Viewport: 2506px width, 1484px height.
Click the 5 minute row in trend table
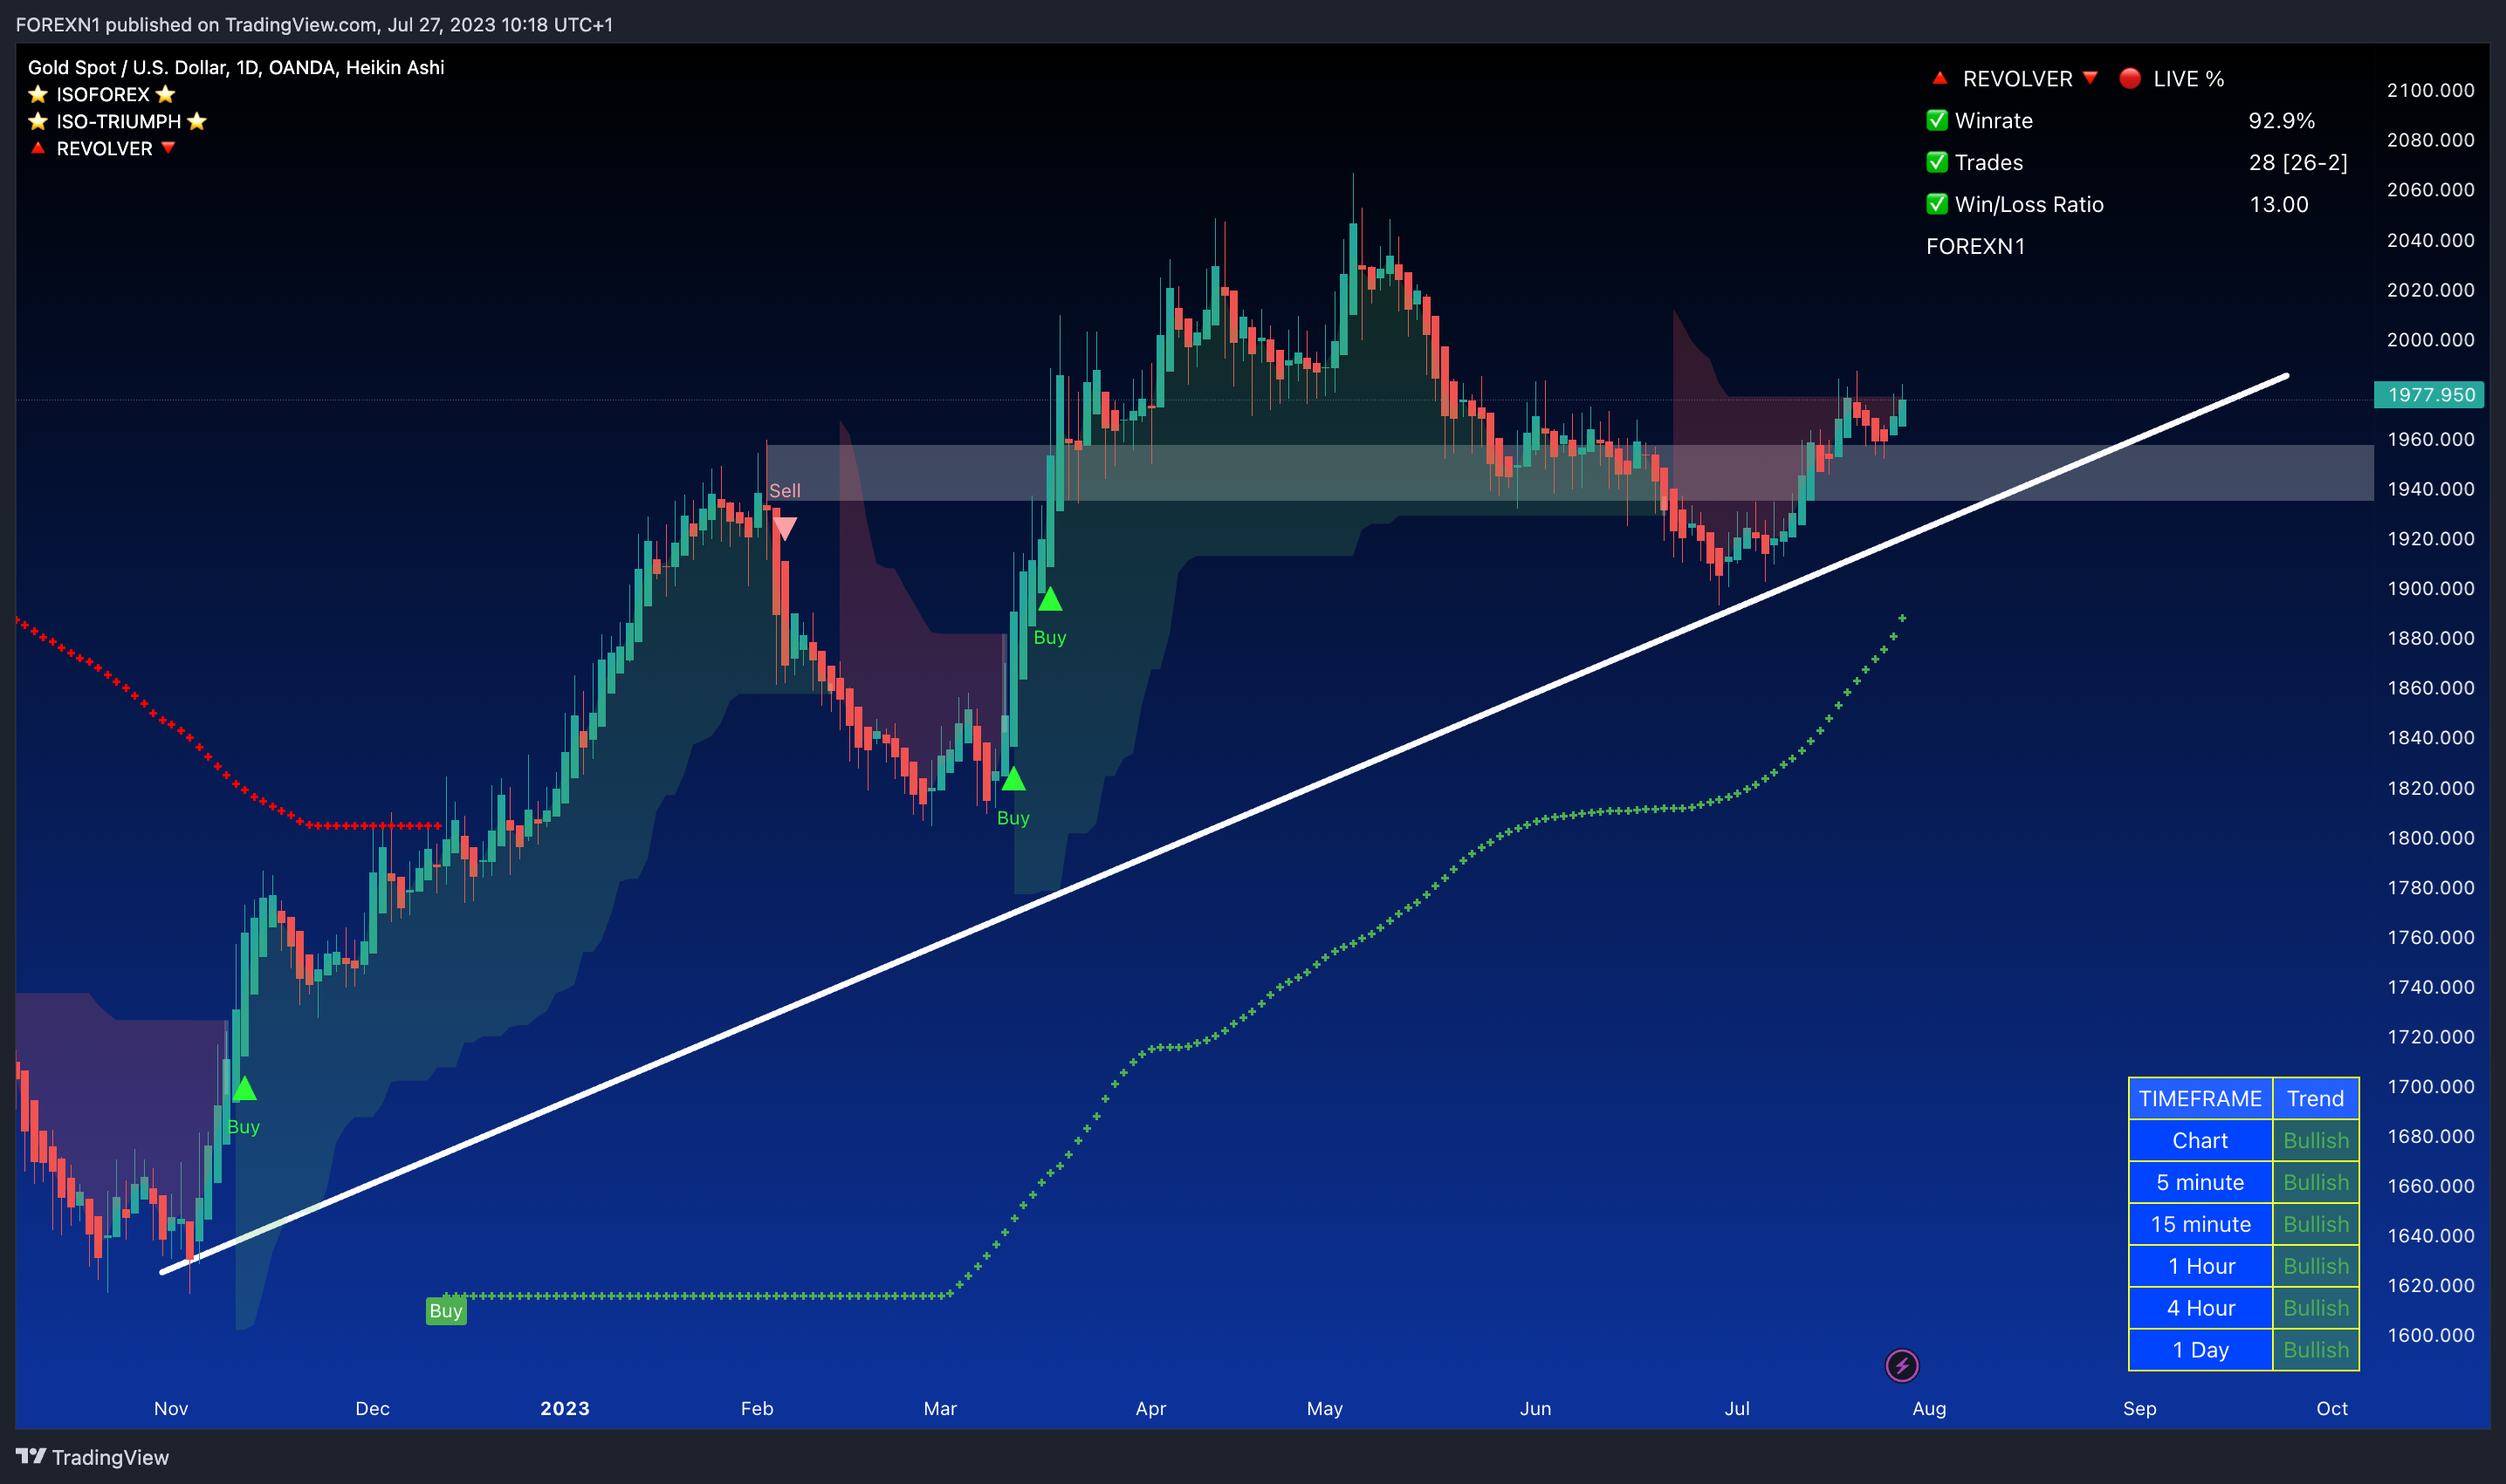(x=2243, y=1182)
